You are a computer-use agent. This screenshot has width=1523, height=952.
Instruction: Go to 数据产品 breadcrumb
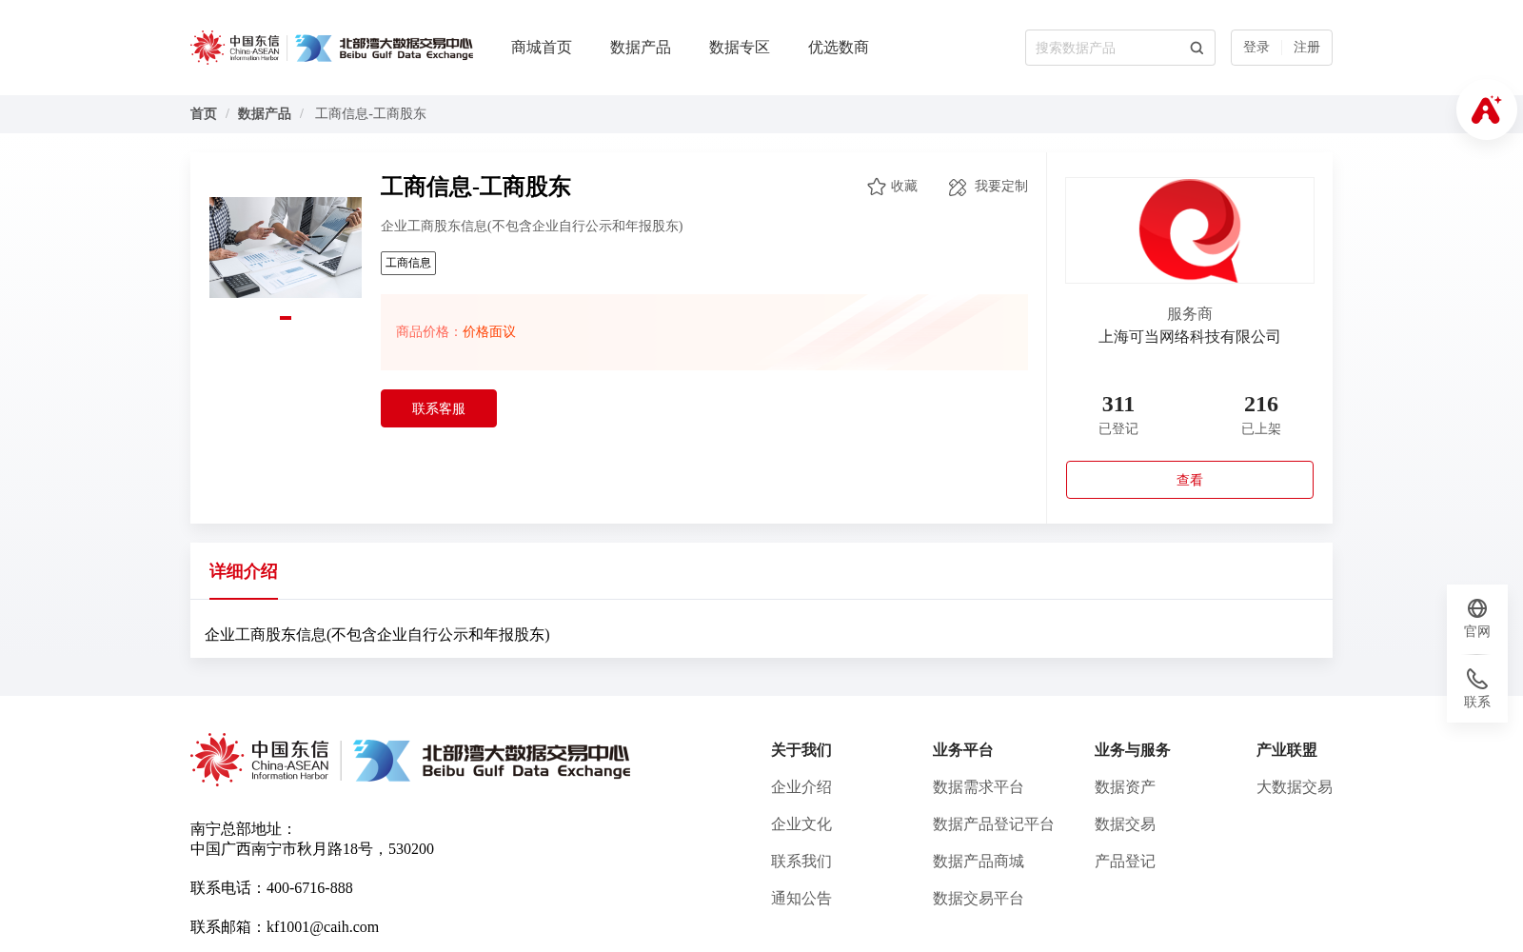click(265, 114)
